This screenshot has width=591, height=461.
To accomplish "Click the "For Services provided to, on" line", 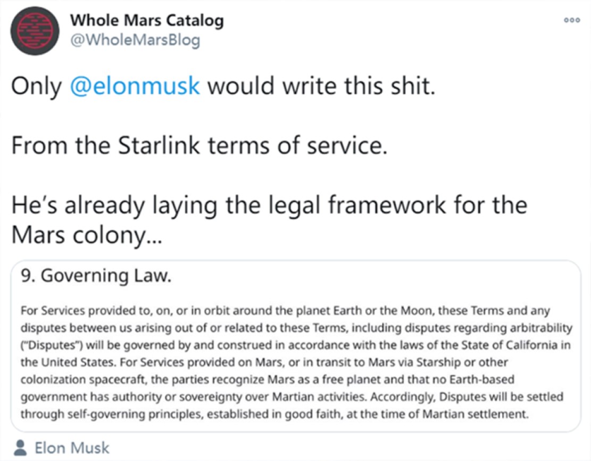I will pos(285,310).
